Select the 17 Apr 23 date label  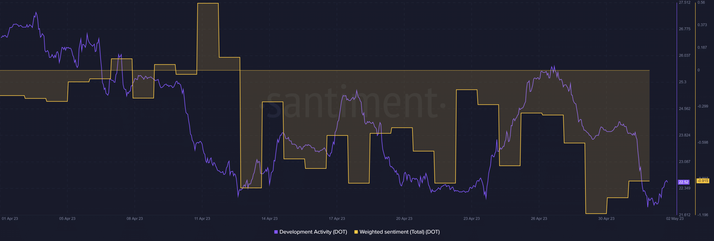337,218
